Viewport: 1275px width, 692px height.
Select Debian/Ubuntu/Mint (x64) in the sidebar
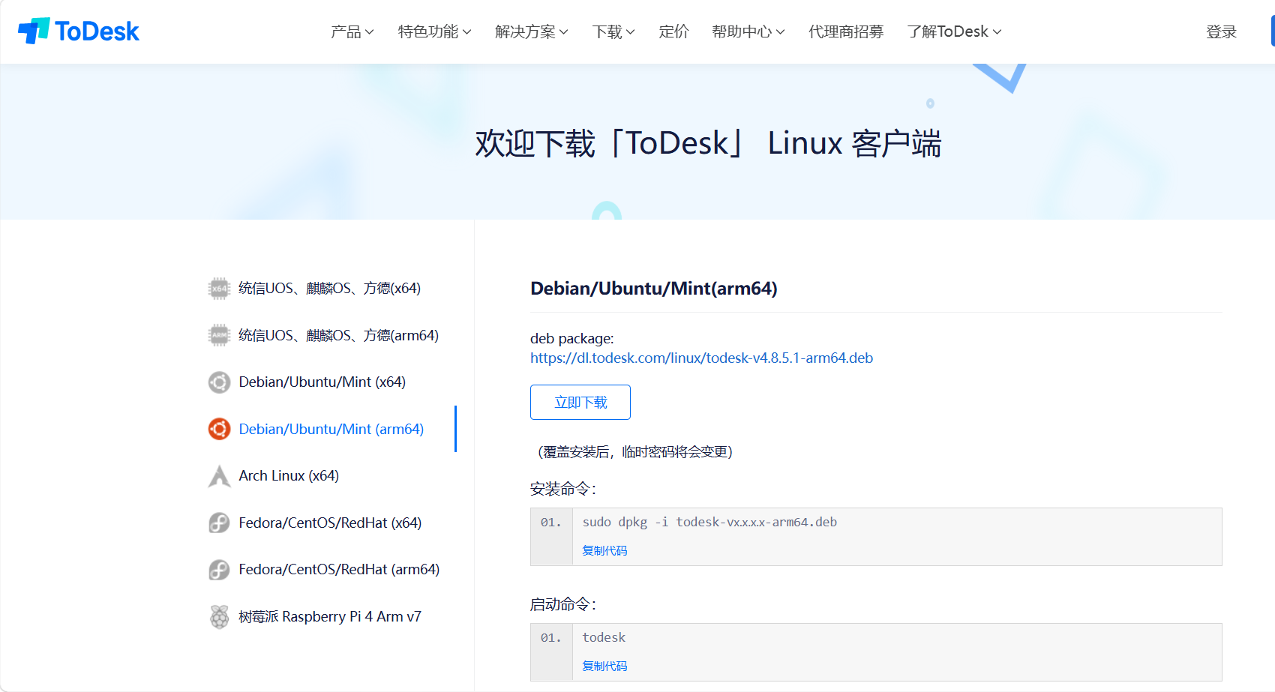point(322,382)
